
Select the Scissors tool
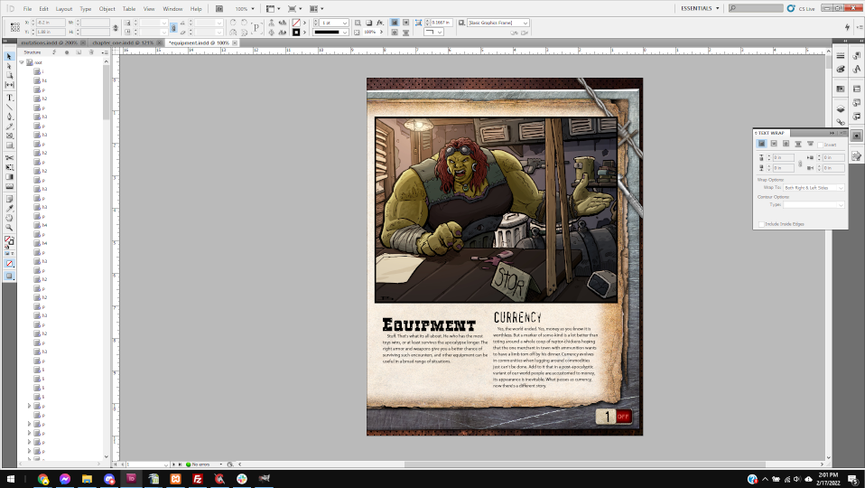tap(10, 157)
